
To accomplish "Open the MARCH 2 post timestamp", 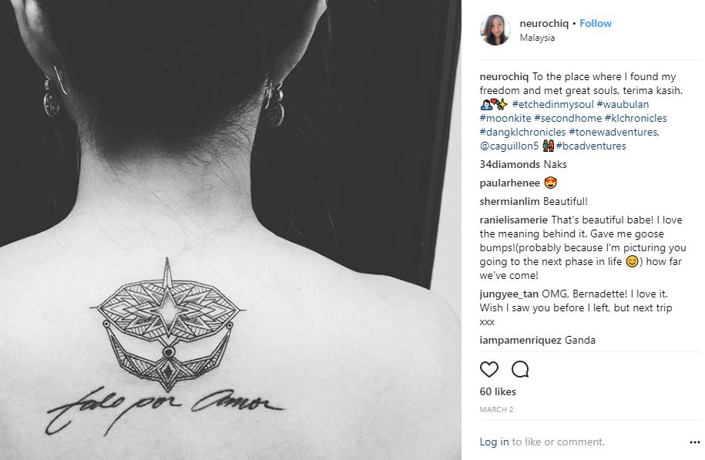I will click(x=496, y=410).
